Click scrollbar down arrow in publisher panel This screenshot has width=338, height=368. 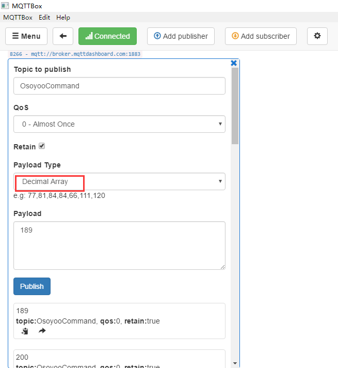click(x=235, y=363)
